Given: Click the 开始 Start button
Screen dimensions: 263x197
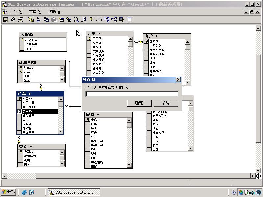Looking at the screenshot, I should click(x=9, y=192).
